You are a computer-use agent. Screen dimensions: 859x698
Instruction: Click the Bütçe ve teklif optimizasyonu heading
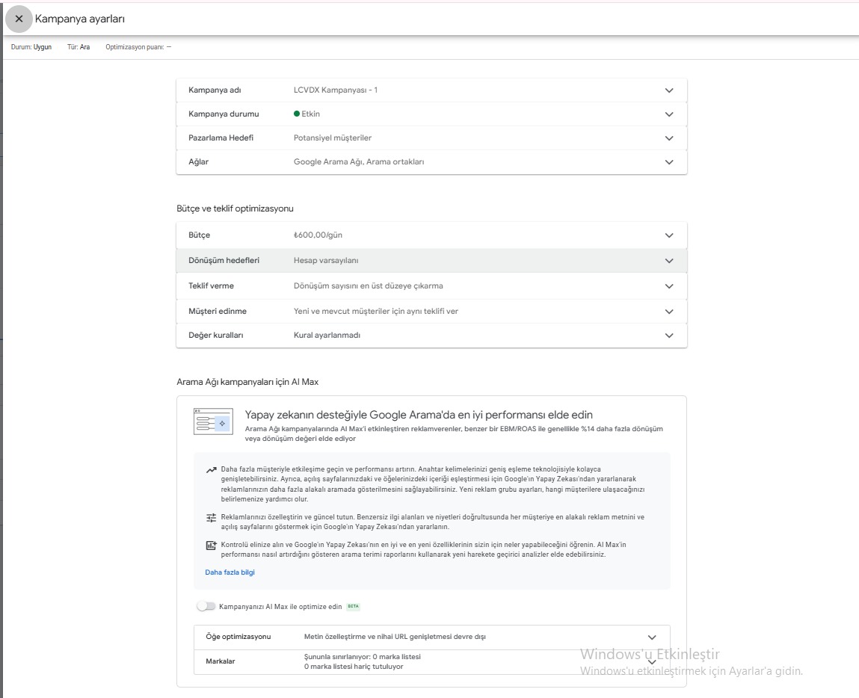(x=235, y=209)
